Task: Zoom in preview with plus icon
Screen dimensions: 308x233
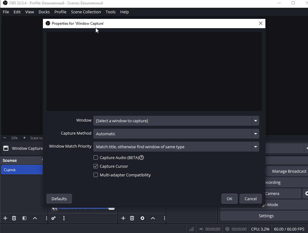Action: point(24,138)
